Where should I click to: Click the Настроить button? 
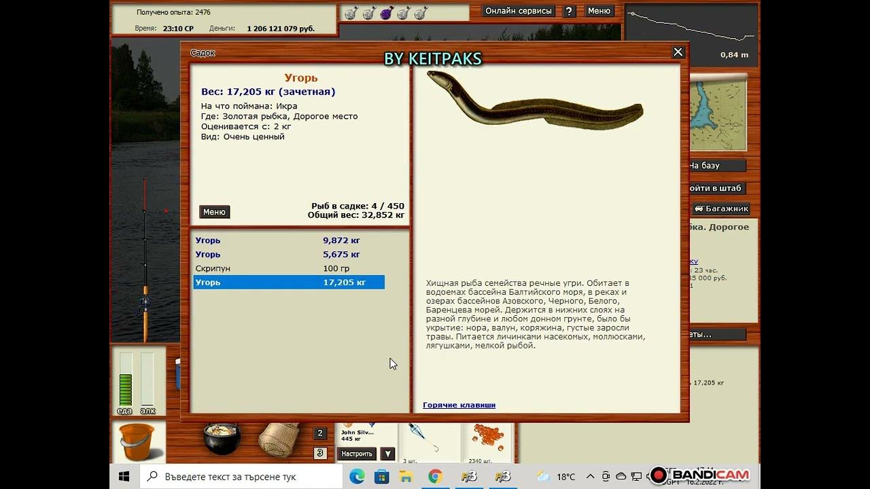(357, 454)
